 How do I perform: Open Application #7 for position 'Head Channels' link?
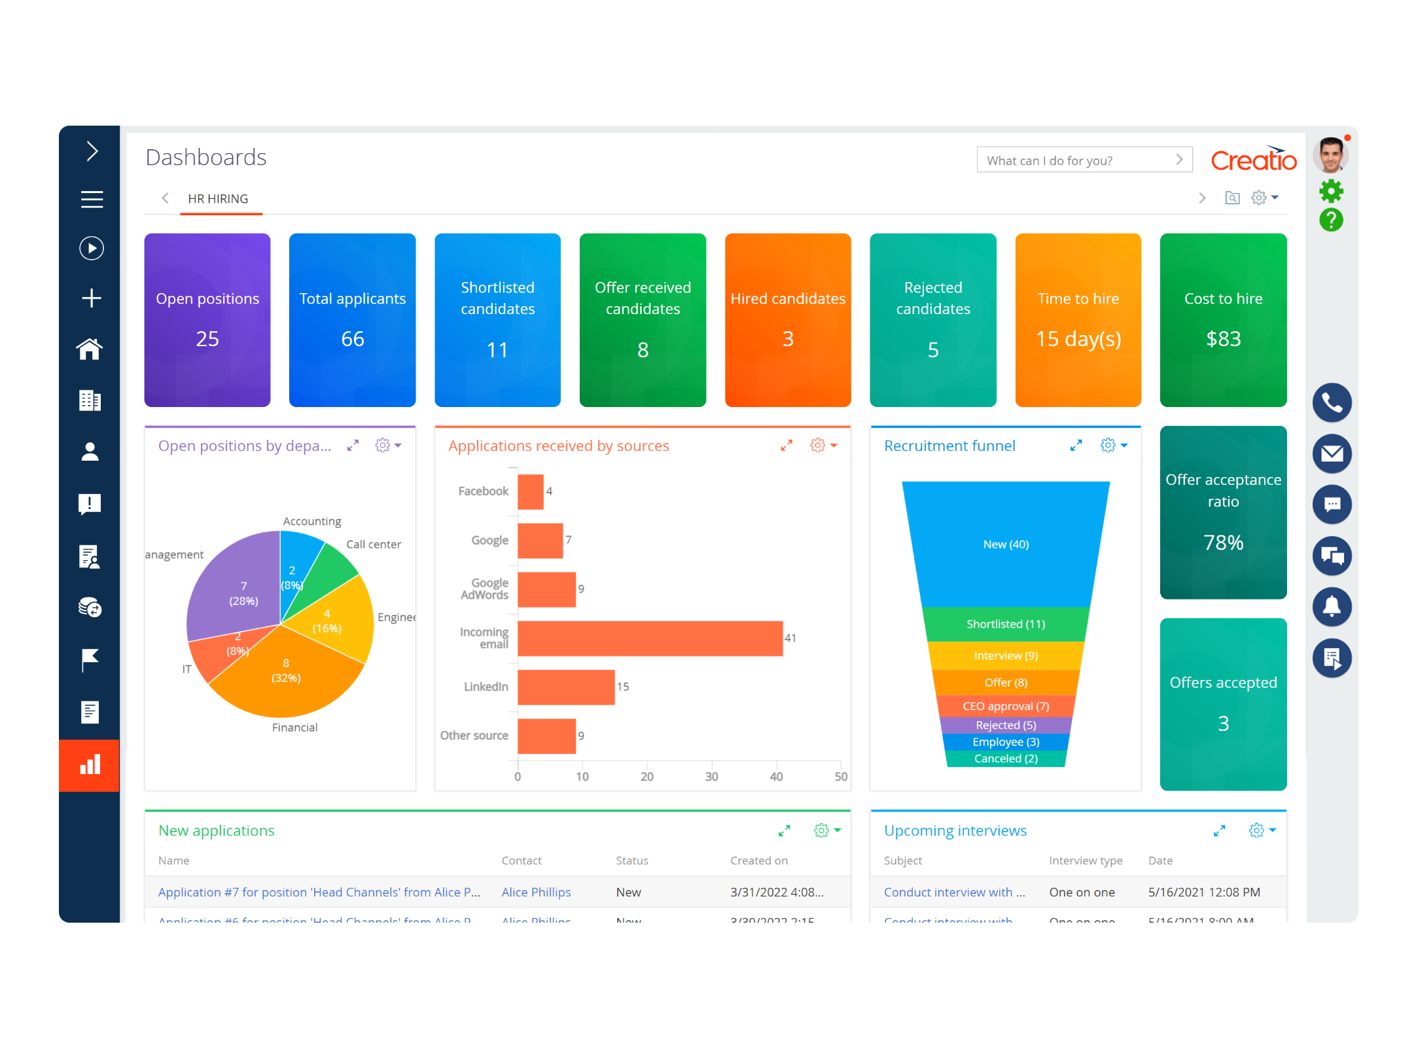[319, 891]
